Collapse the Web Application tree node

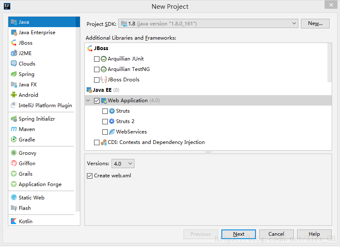88,101
